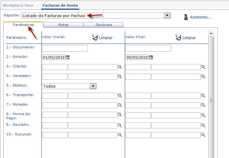The height and width of the screenshot is (158, 229).
Task: Search final Forma de Pago with magnifier
Action: click(203, 115)
